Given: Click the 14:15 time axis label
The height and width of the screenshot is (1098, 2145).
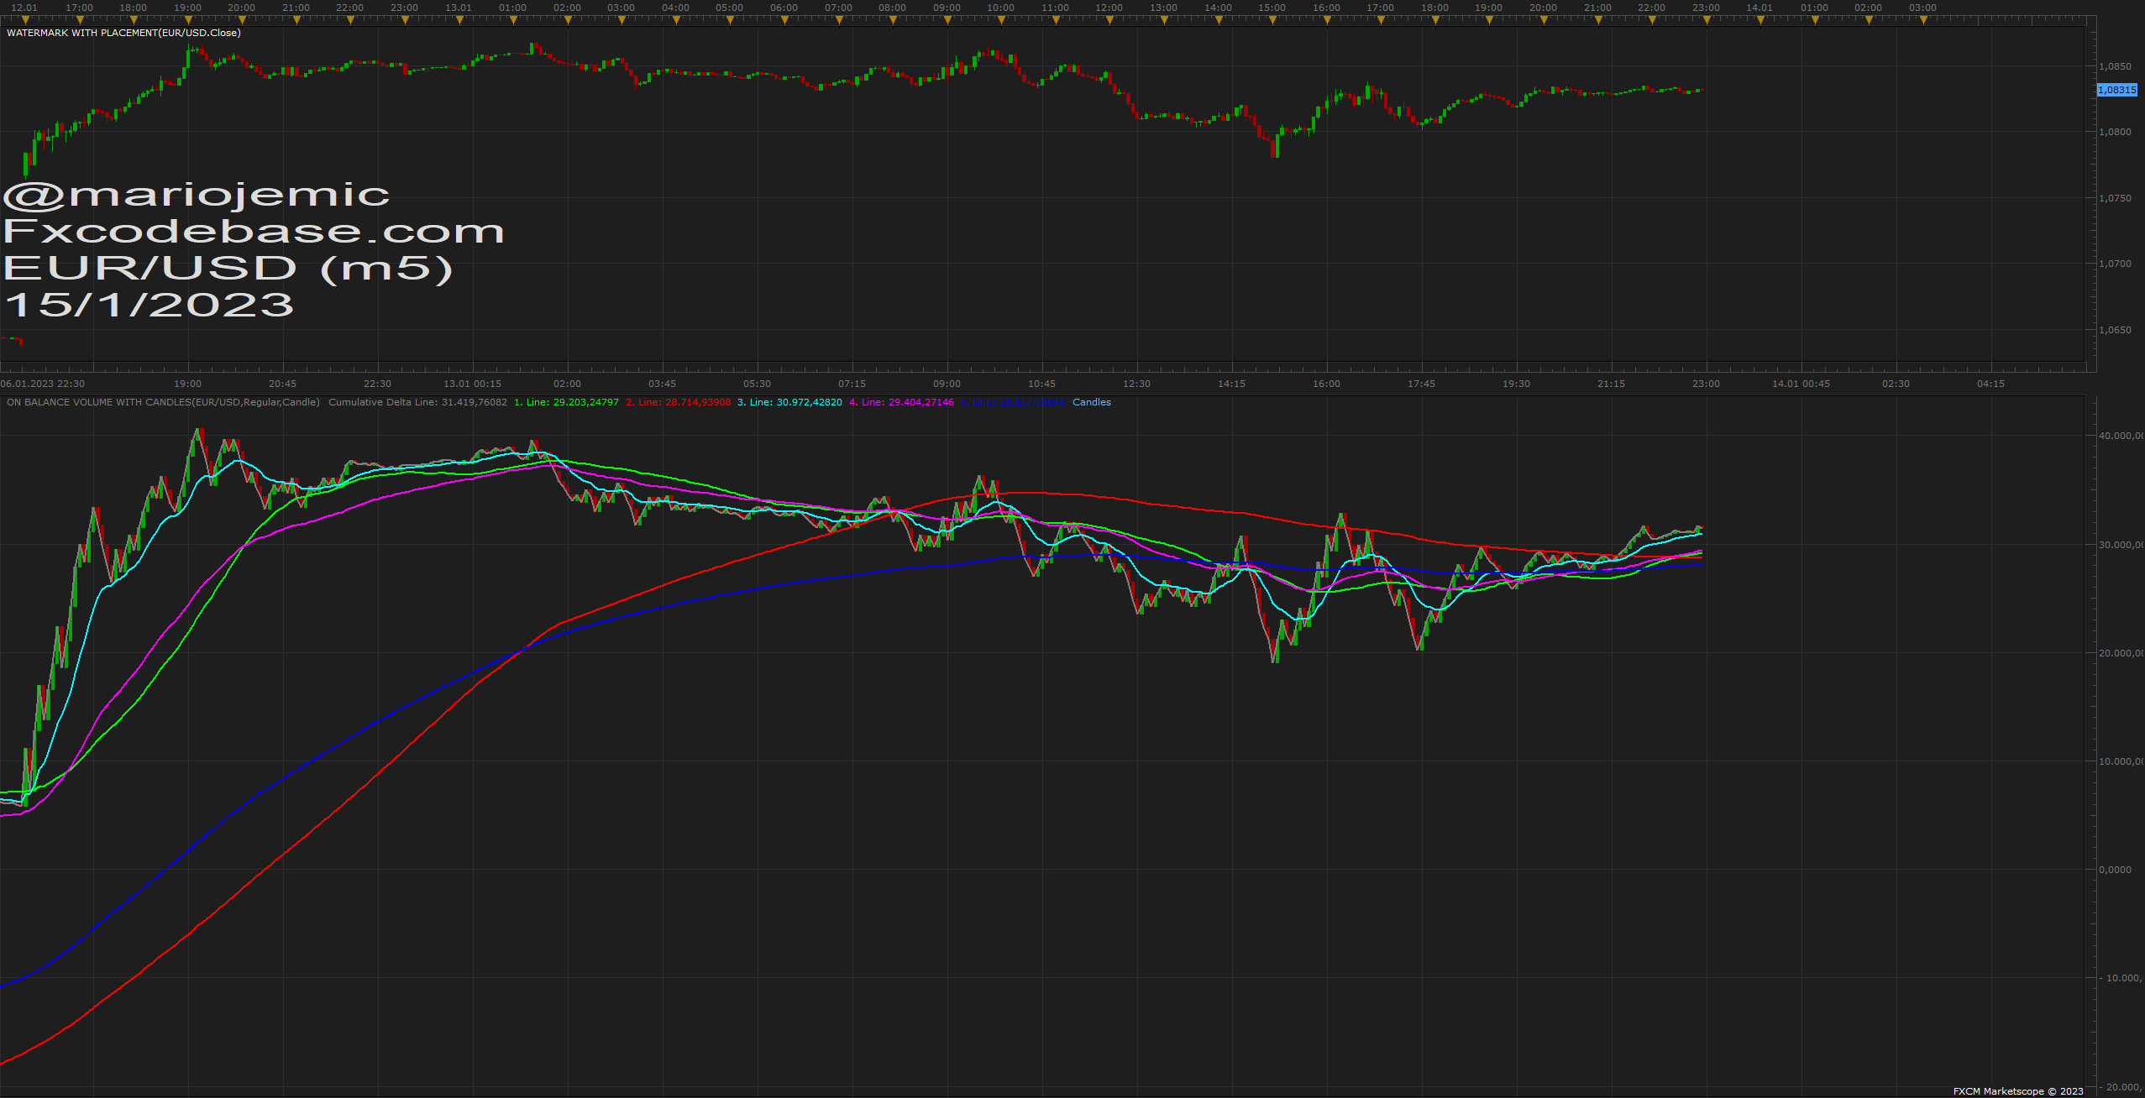Looking at the screenshot, I should (1231, 384).
